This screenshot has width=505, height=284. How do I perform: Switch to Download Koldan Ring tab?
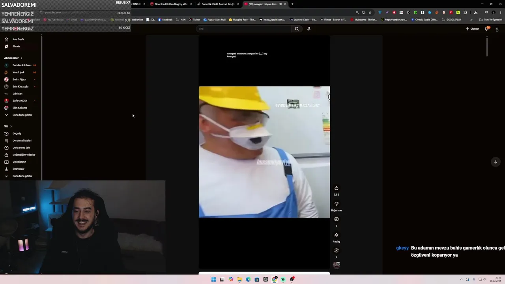172,4
